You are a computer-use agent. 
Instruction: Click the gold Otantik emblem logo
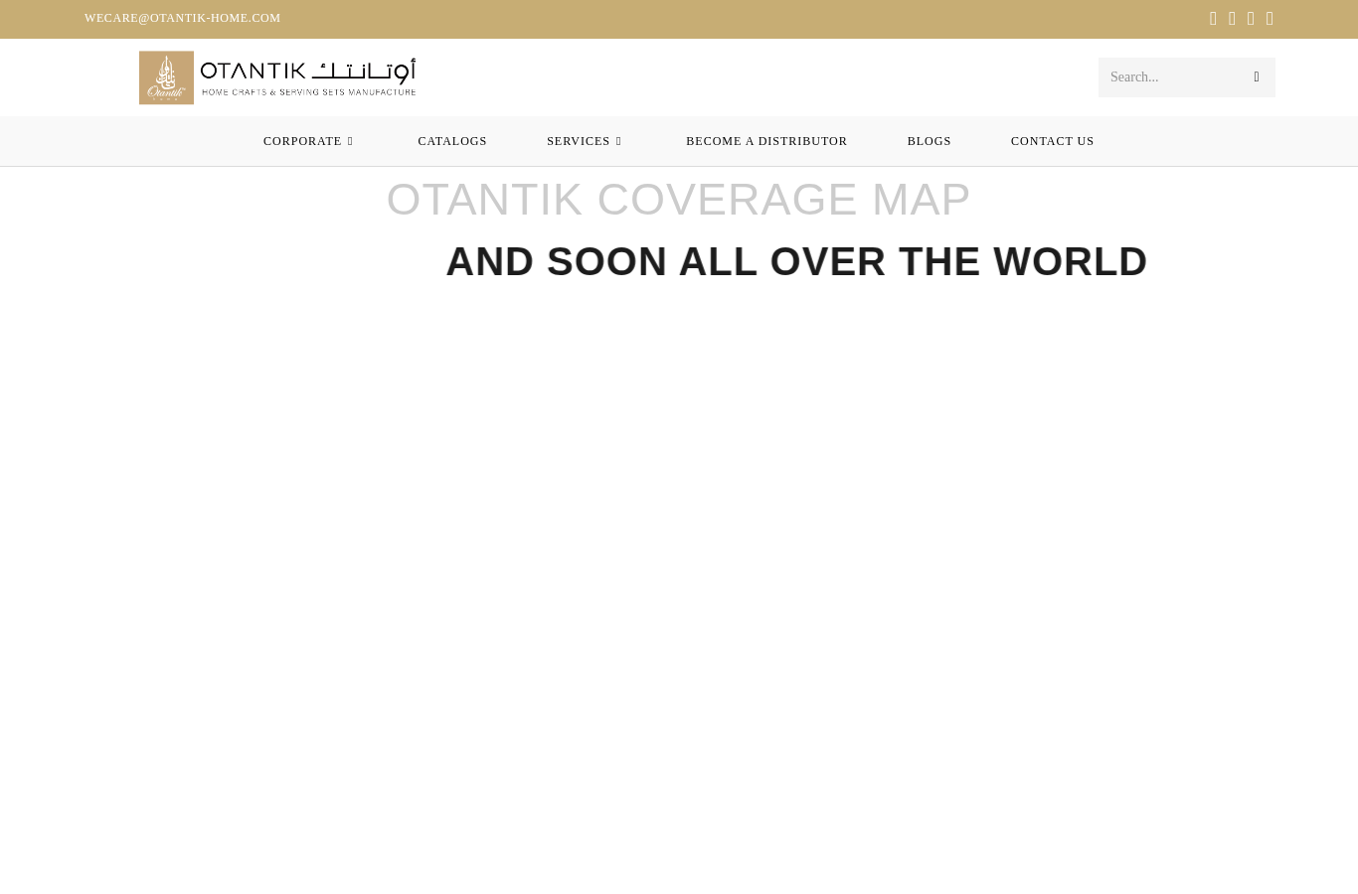(x=166, y=77)
